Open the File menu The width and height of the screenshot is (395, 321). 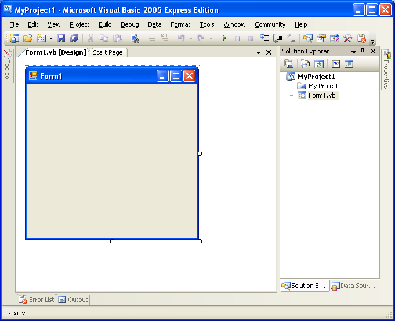tap(14, 24)
